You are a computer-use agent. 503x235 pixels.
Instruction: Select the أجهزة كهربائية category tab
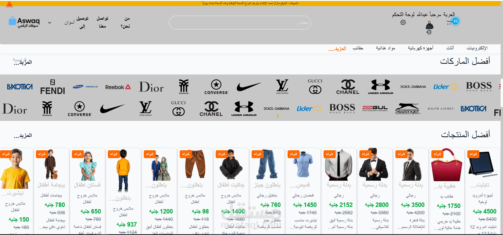click(x=421, y=48)
